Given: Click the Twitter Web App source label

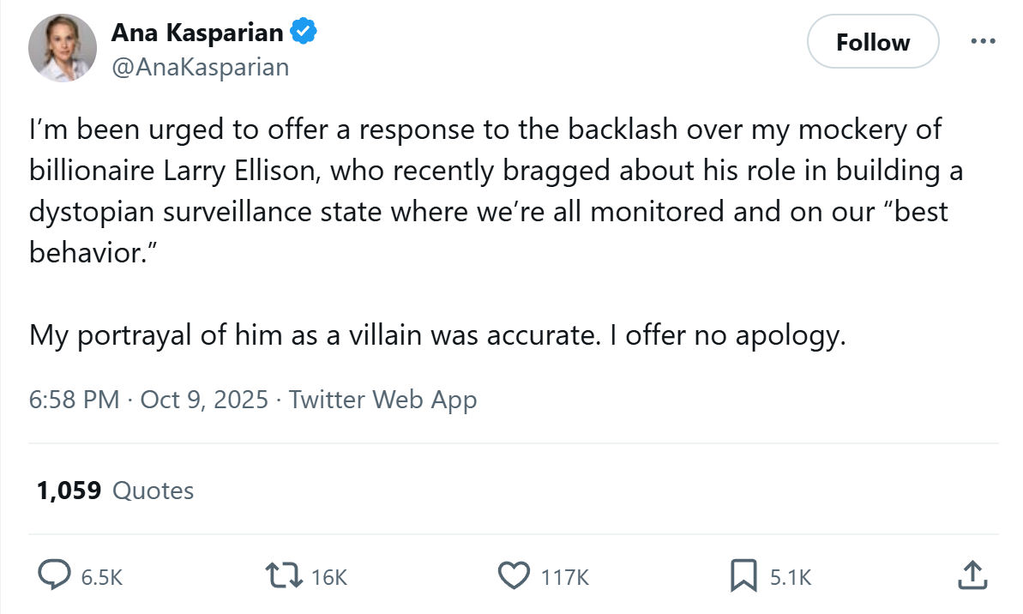Looking at the screenshot, I should click(383, 400).
